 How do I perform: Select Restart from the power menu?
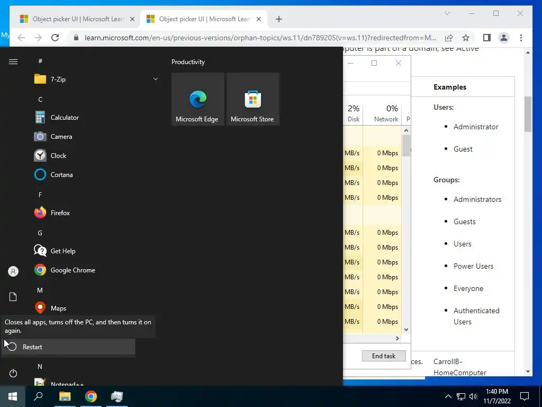68,347
